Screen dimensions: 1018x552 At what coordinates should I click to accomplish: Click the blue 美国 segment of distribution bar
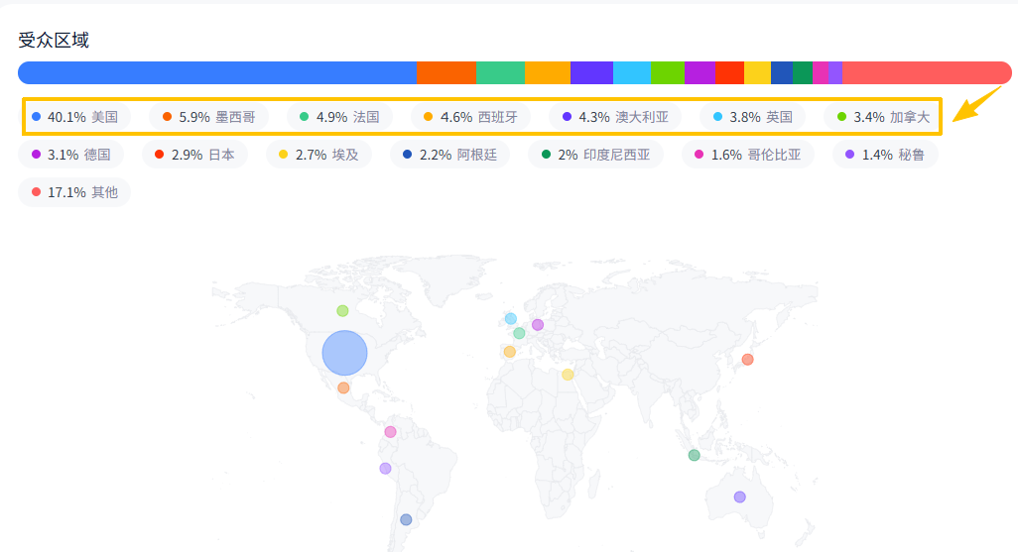coord(216,73)
